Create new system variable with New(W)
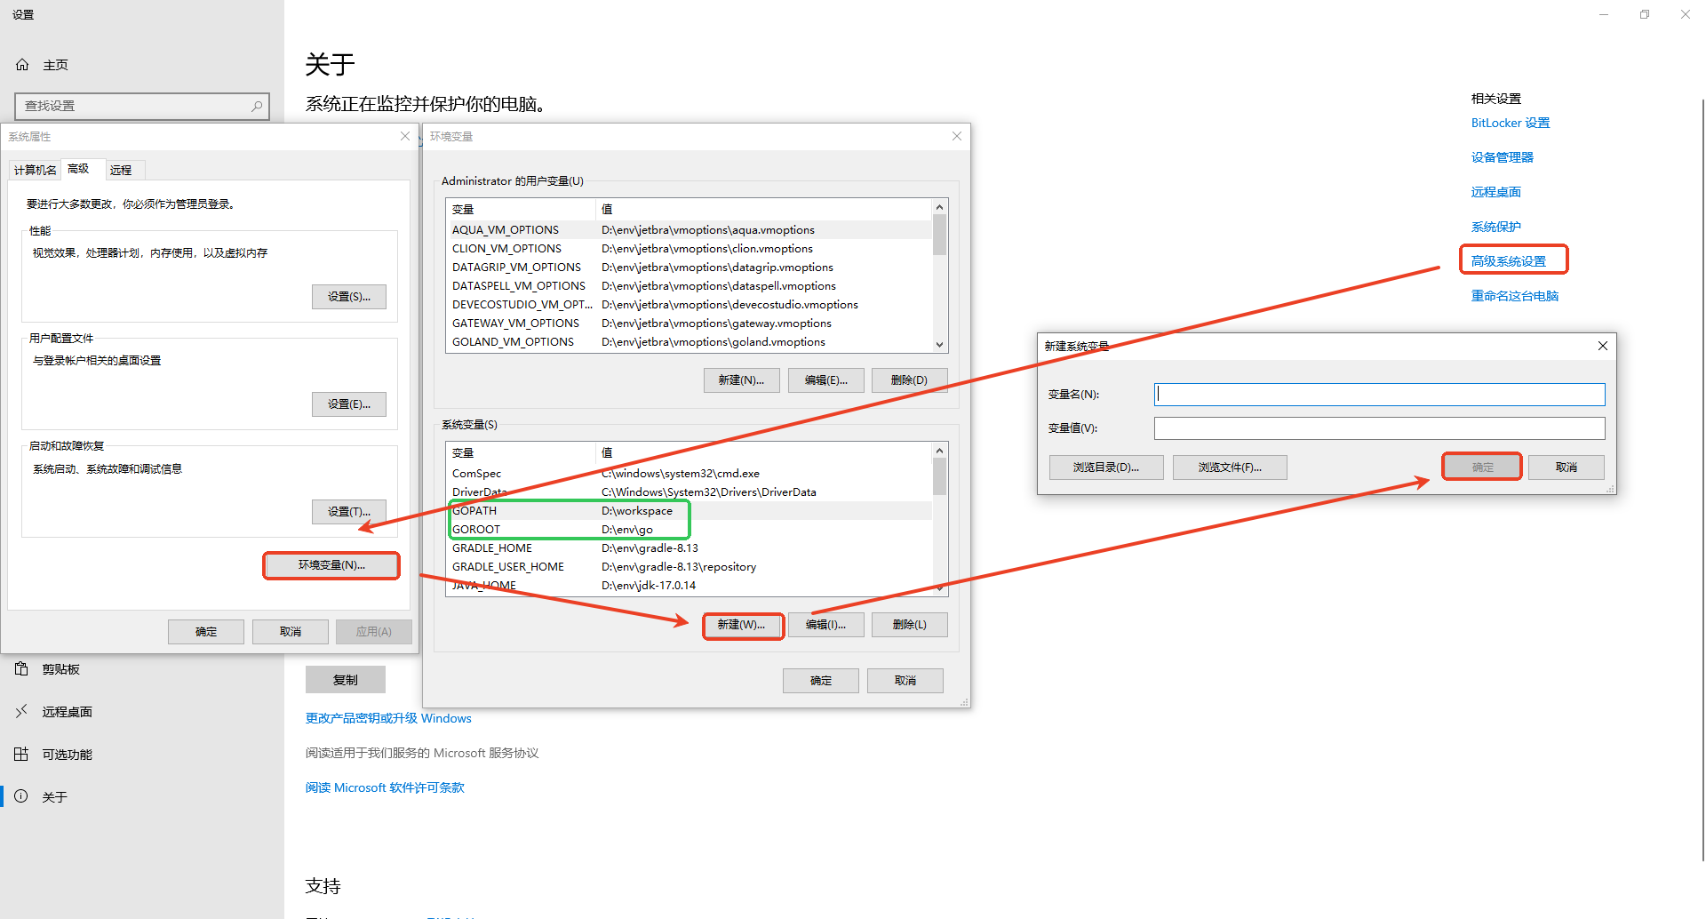 pyautogui.click(x=741, y=625)
